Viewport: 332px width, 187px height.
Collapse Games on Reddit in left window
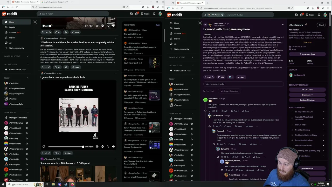pos(27,56)
